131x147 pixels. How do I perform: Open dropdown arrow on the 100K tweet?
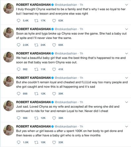(127, 127)
